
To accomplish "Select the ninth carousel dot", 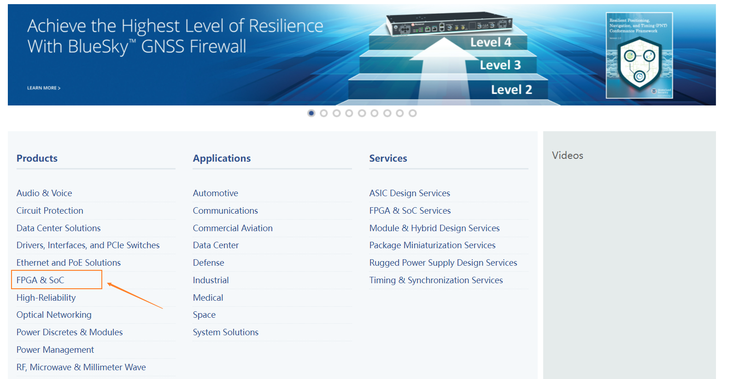I will pos(413,113).
